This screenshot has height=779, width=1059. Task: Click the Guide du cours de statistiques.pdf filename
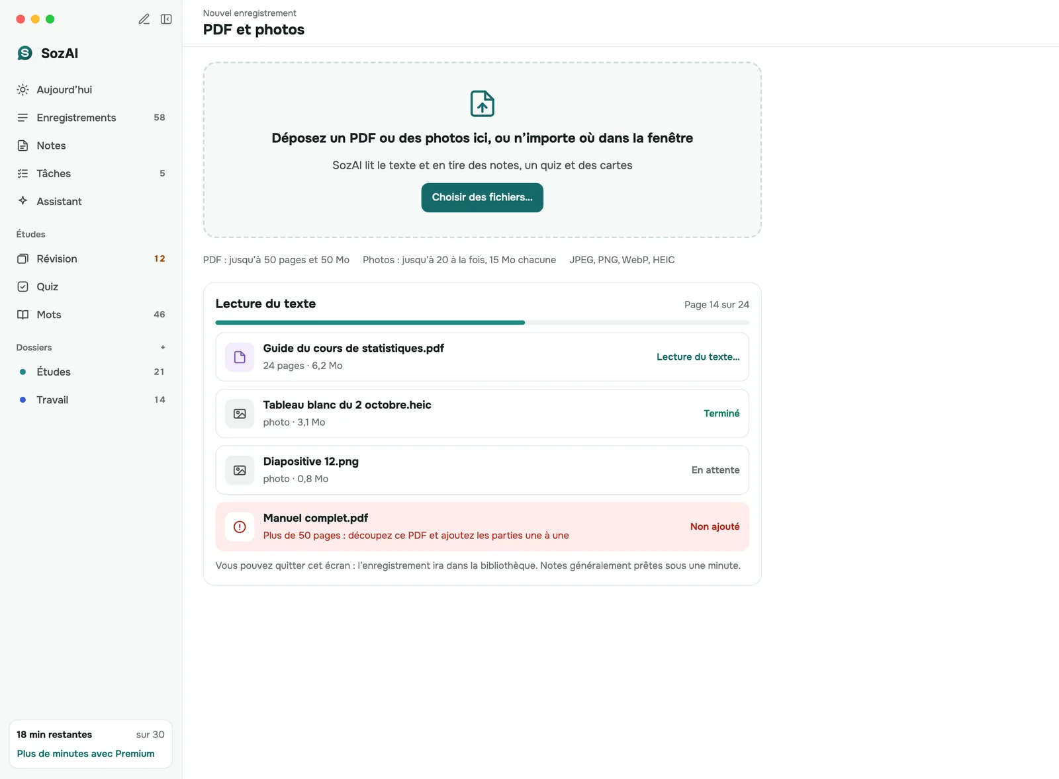click(x=353, y=348)
